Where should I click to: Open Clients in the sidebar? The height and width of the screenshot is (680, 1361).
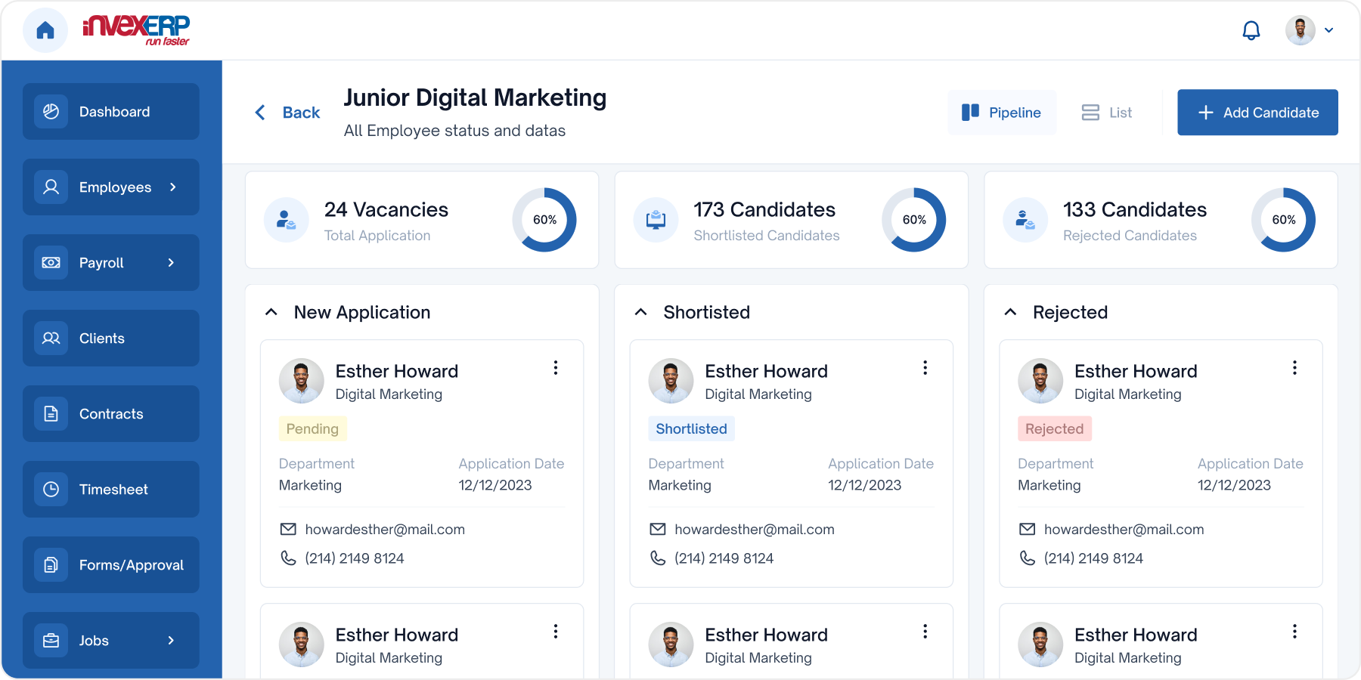point(111,338)
